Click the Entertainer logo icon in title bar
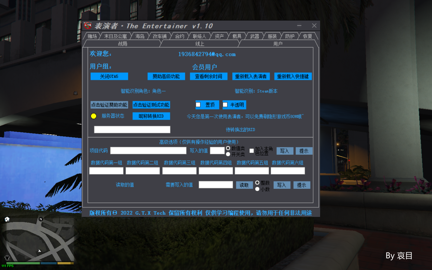 [88, 26]
